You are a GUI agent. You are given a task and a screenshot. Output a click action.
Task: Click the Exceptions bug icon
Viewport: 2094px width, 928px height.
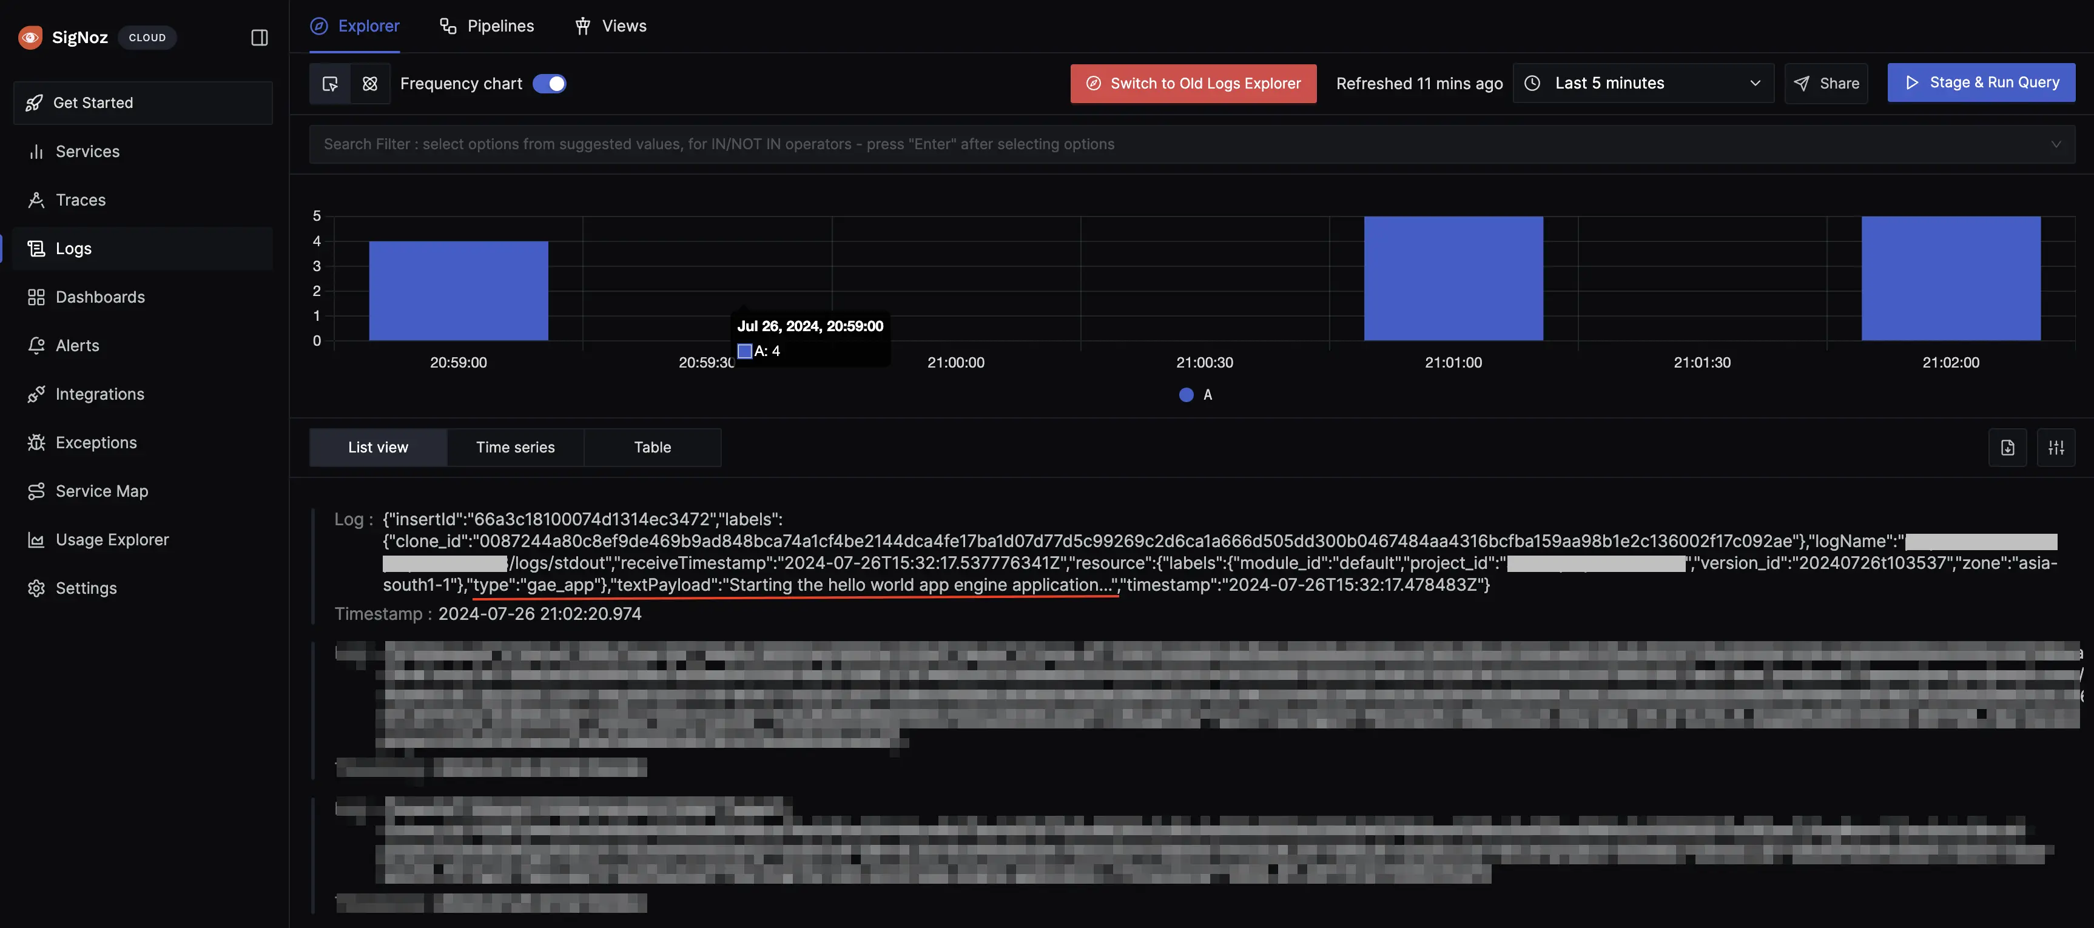[36, 443]
